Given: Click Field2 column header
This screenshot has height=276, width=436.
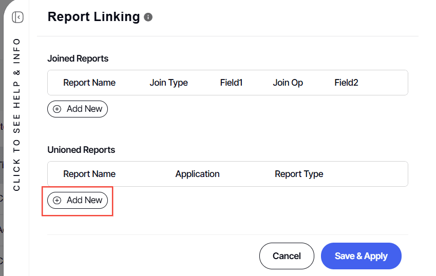Looking at the screenshot, I should [346, 83].
